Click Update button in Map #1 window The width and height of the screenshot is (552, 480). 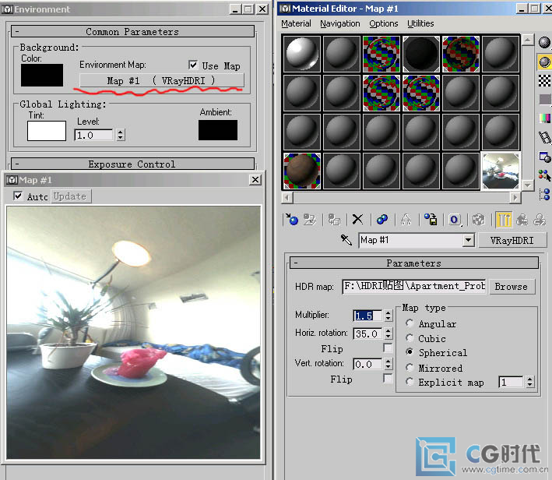click(72, 196)
